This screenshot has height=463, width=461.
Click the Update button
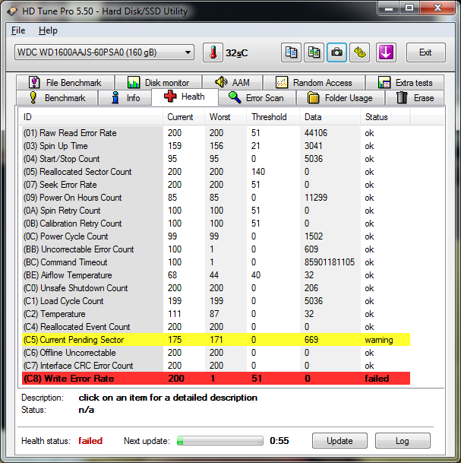pyautogui.click(x=339, y=440)
